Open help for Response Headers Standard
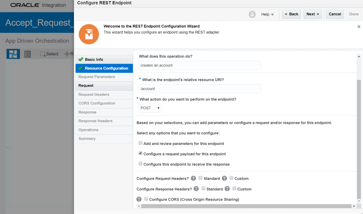363x214 pixels. (196, 189)
